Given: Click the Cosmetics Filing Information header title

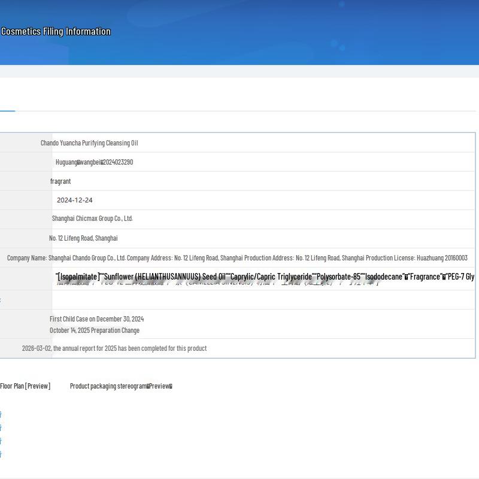Looking at the screenshot, I should (56, 32).
